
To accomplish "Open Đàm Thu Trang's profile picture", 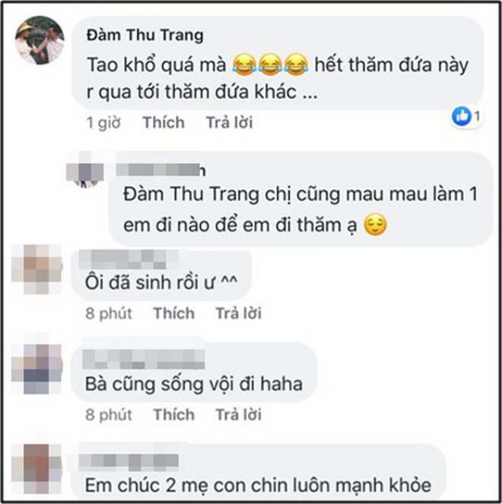I will click(x=40, y=40).
